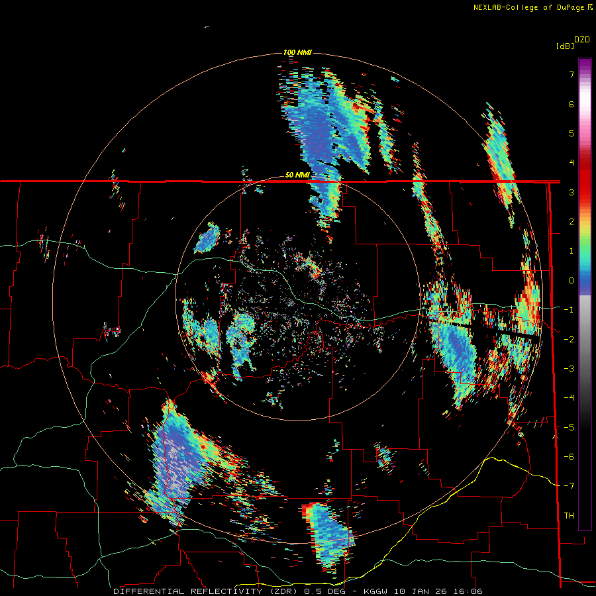Click the -4 value on color scale
The image size is (596, 596).
pos(569,397)
